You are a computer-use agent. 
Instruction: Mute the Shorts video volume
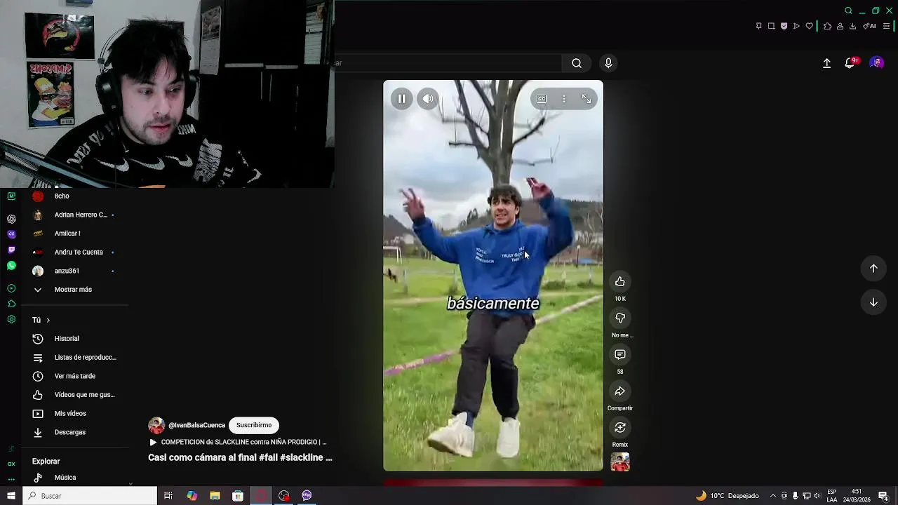tap(428, 99)
